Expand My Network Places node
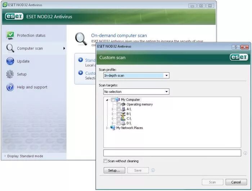The height and width of the screenshot is (191, 252). (x=107, y=128)
